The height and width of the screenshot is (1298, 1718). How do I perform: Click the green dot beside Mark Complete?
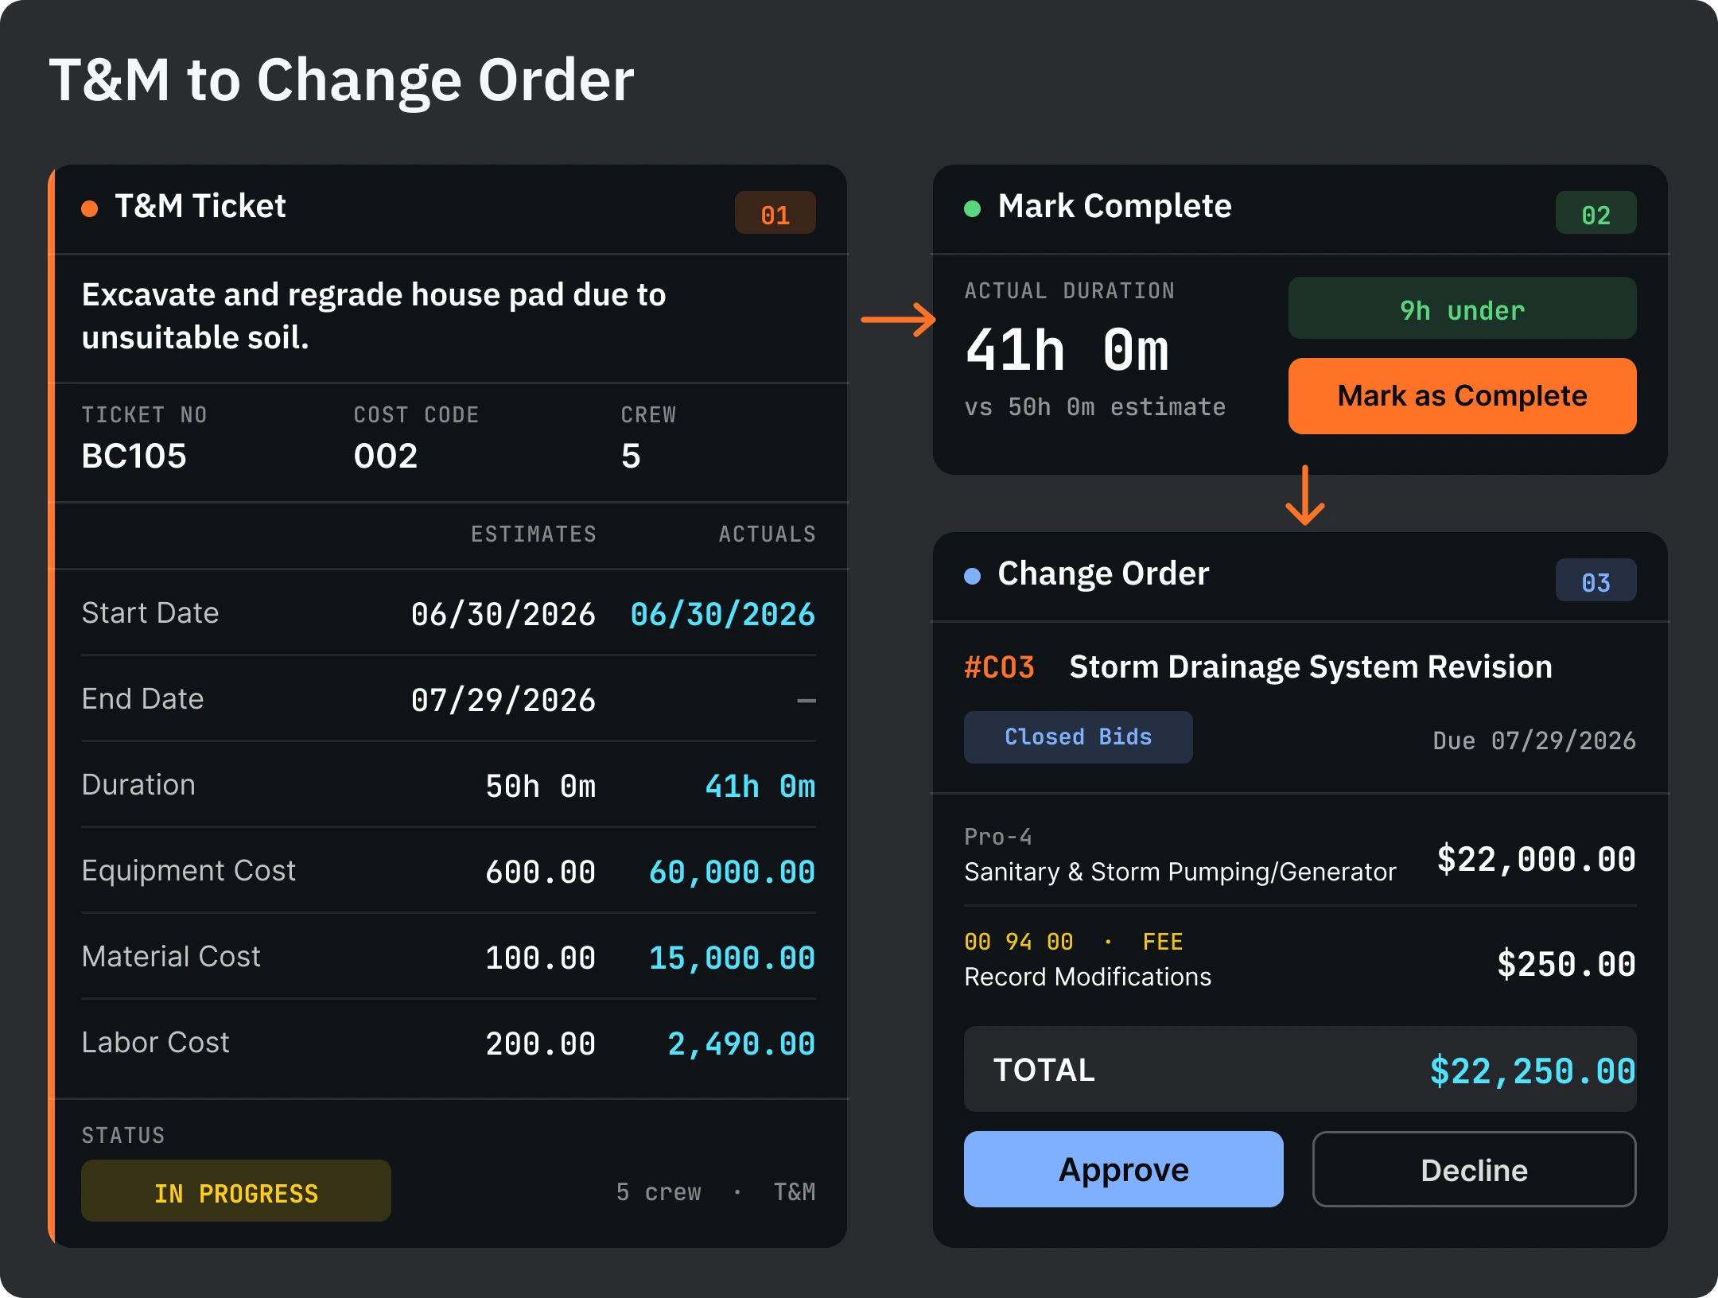point(972,208)
